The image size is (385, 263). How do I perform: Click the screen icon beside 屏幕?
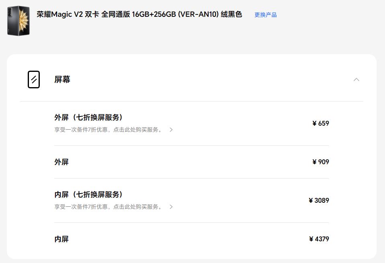[x=34, y=80]
